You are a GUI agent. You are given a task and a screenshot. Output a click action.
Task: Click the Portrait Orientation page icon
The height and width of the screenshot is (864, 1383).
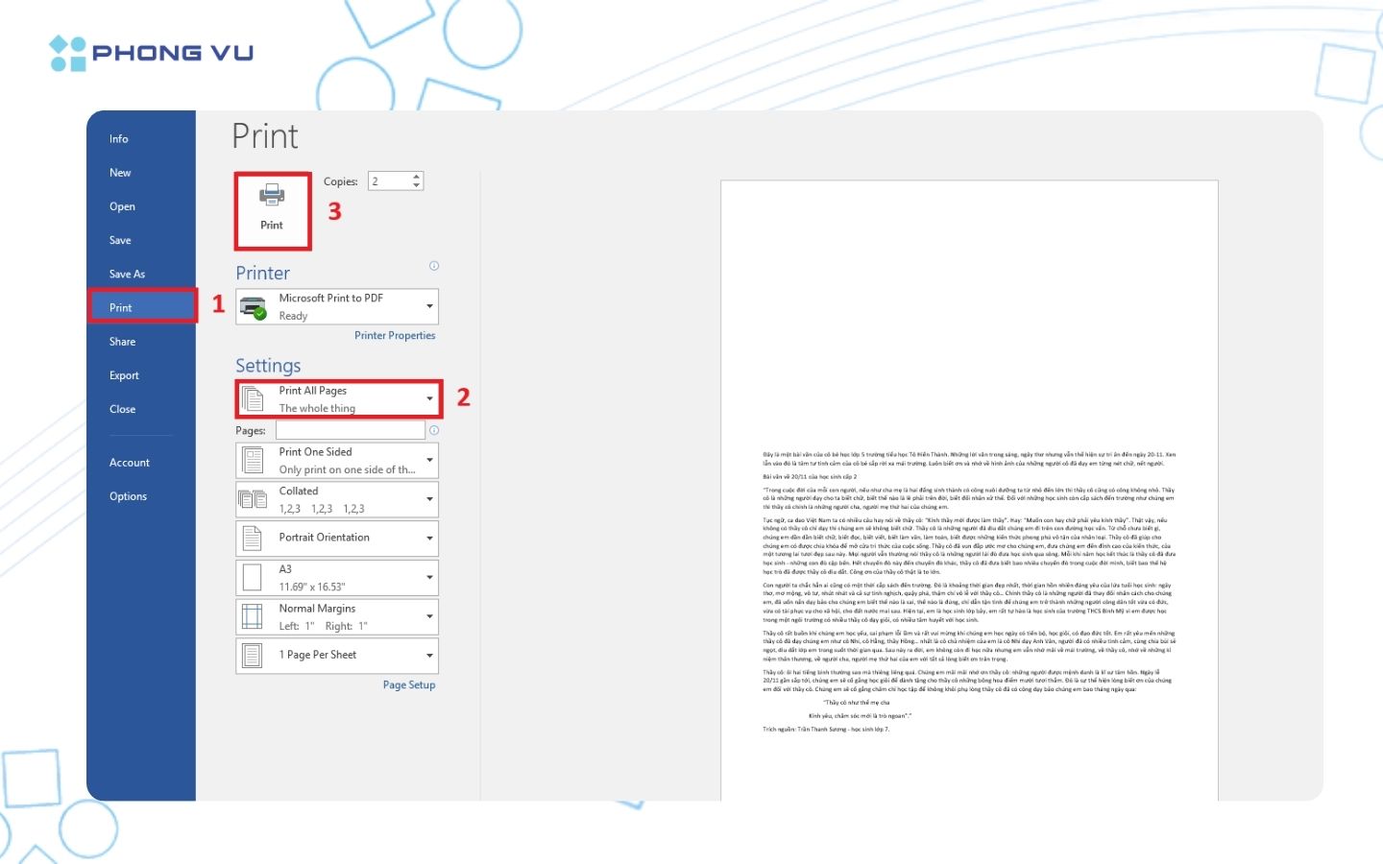point(253,539)
